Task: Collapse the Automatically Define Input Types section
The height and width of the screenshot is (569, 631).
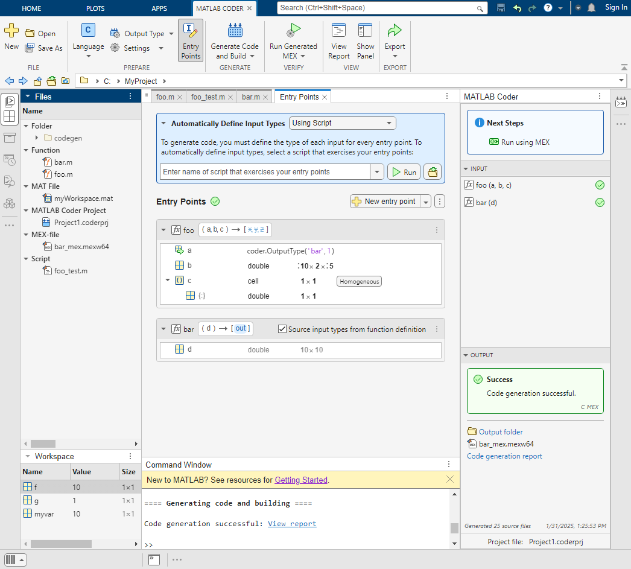Action: [163, 122]
